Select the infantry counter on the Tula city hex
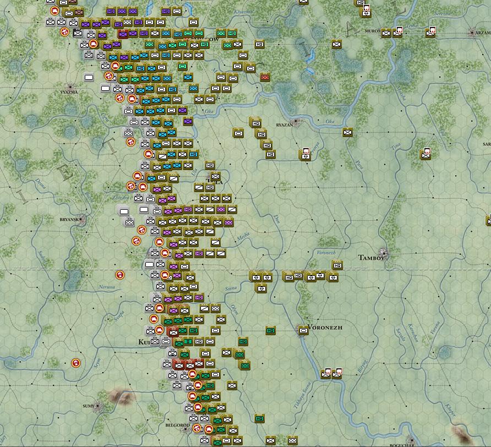The height and width of the screenshot is (447, 491). (215, 176)
